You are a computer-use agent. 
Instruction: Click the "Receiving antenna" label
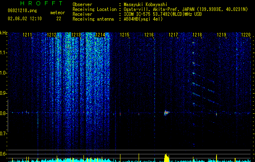point(93,19)
